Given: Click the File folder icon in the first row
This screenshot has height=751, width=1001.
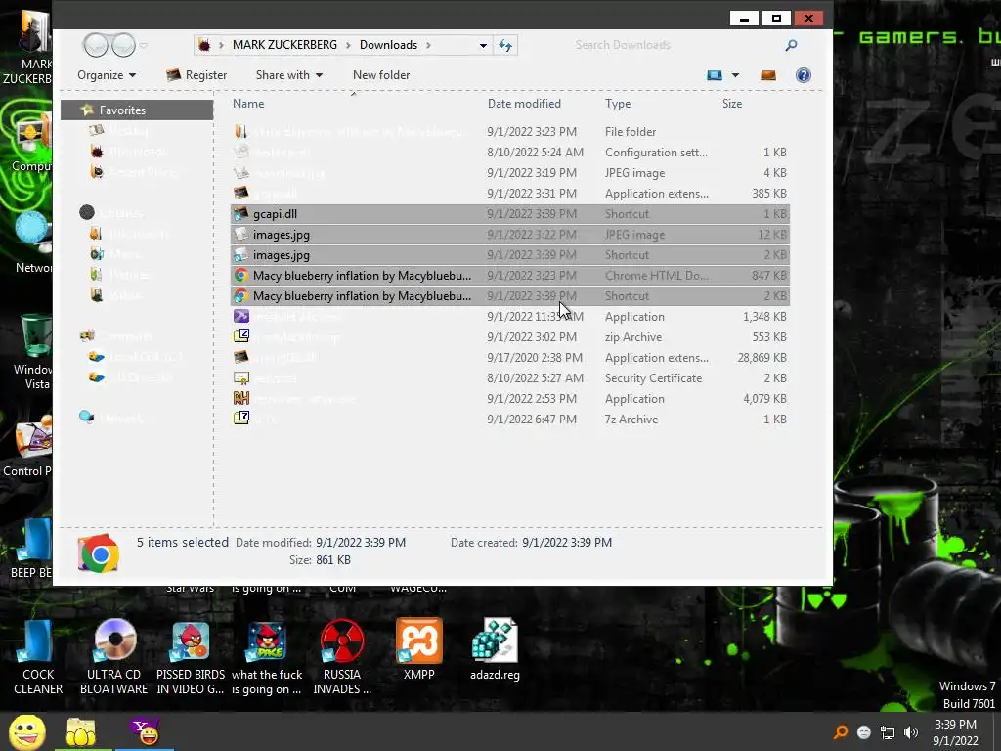Looking at the screenshot, I should 241,132.
